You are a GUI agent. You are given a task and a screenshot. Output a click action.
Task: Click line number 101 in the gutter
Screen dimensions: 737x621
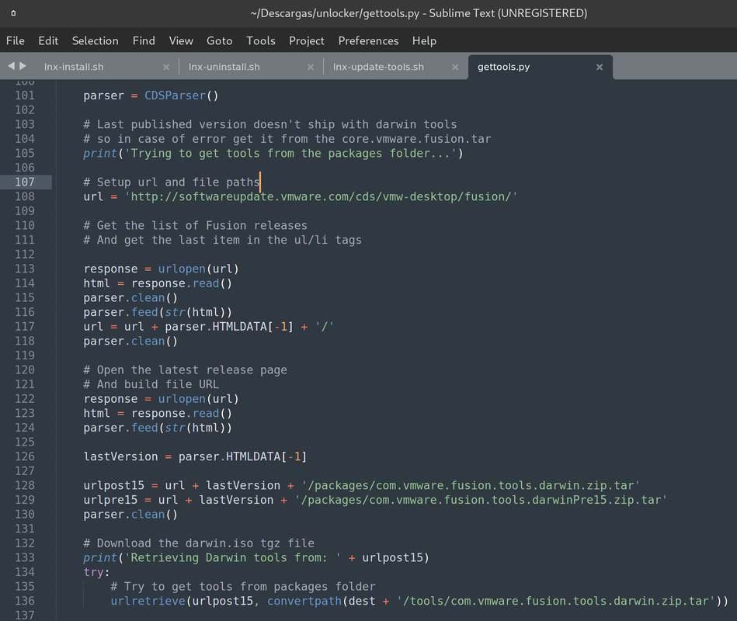pos(24,95)
